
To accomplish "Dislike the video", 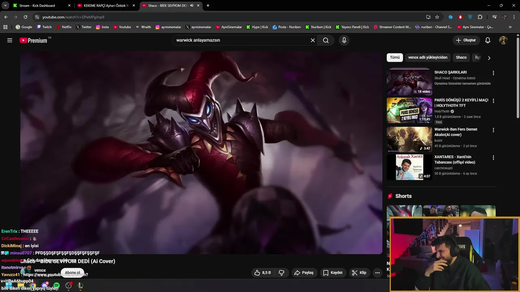I will (x=282, y=273).
